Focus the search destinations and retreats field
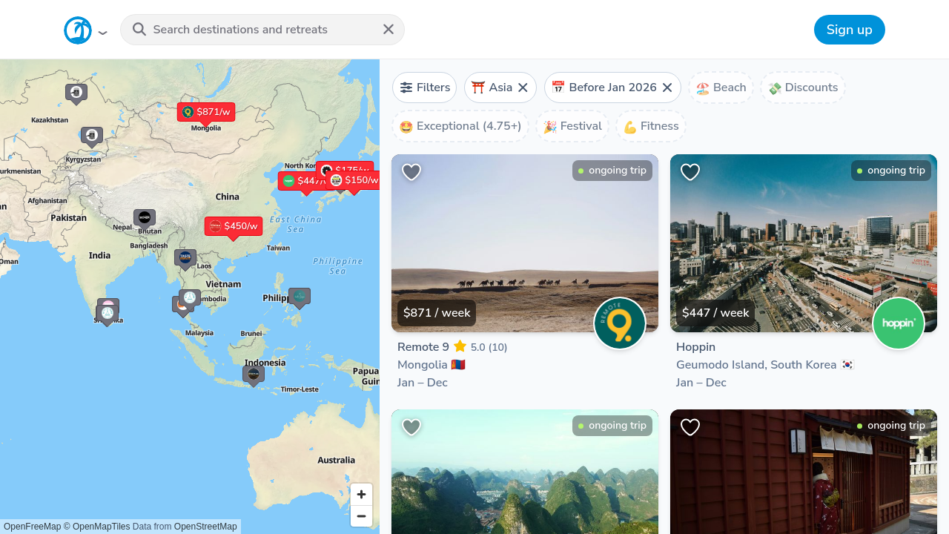 262,30
